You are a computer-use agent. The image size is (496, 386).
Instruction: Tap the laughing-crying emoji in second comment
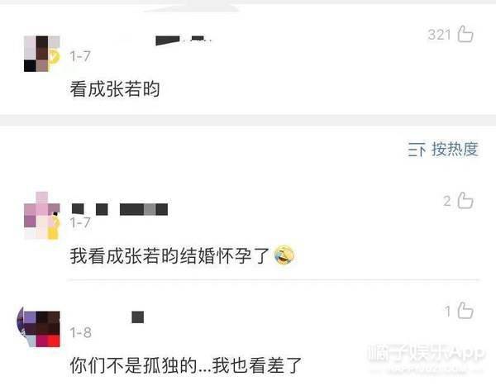(284, 255)
